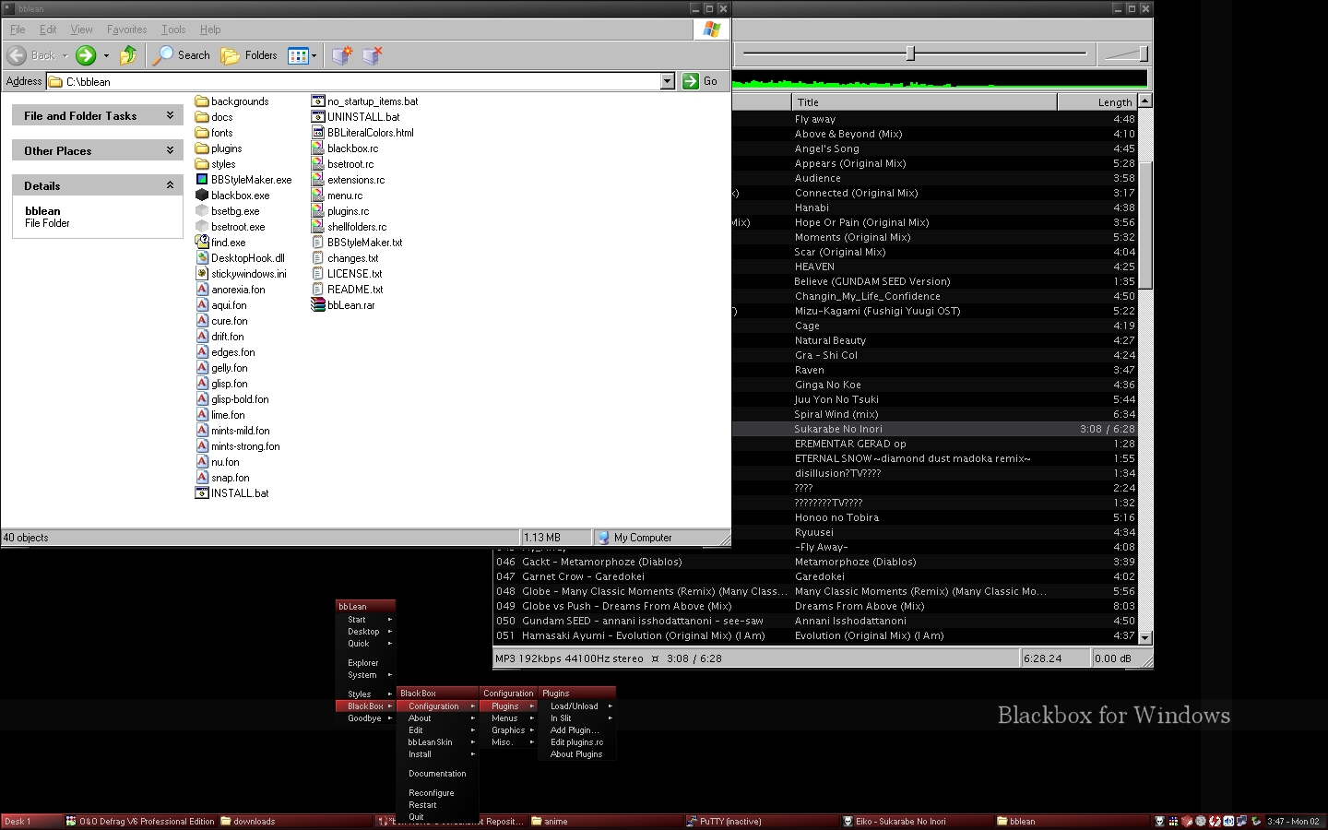
Task: Select the find.exe file
Action: pos(220,243)
